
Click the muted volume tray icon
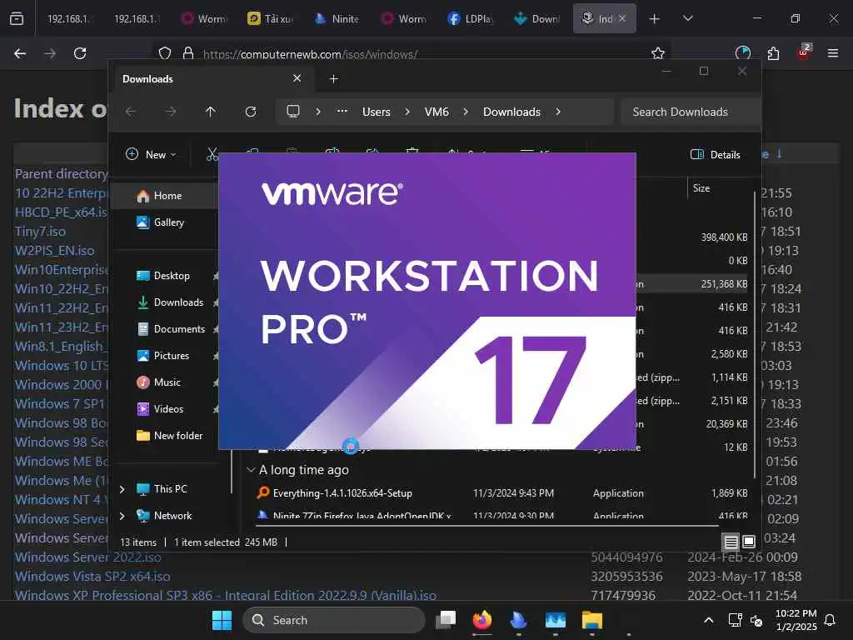756,620
